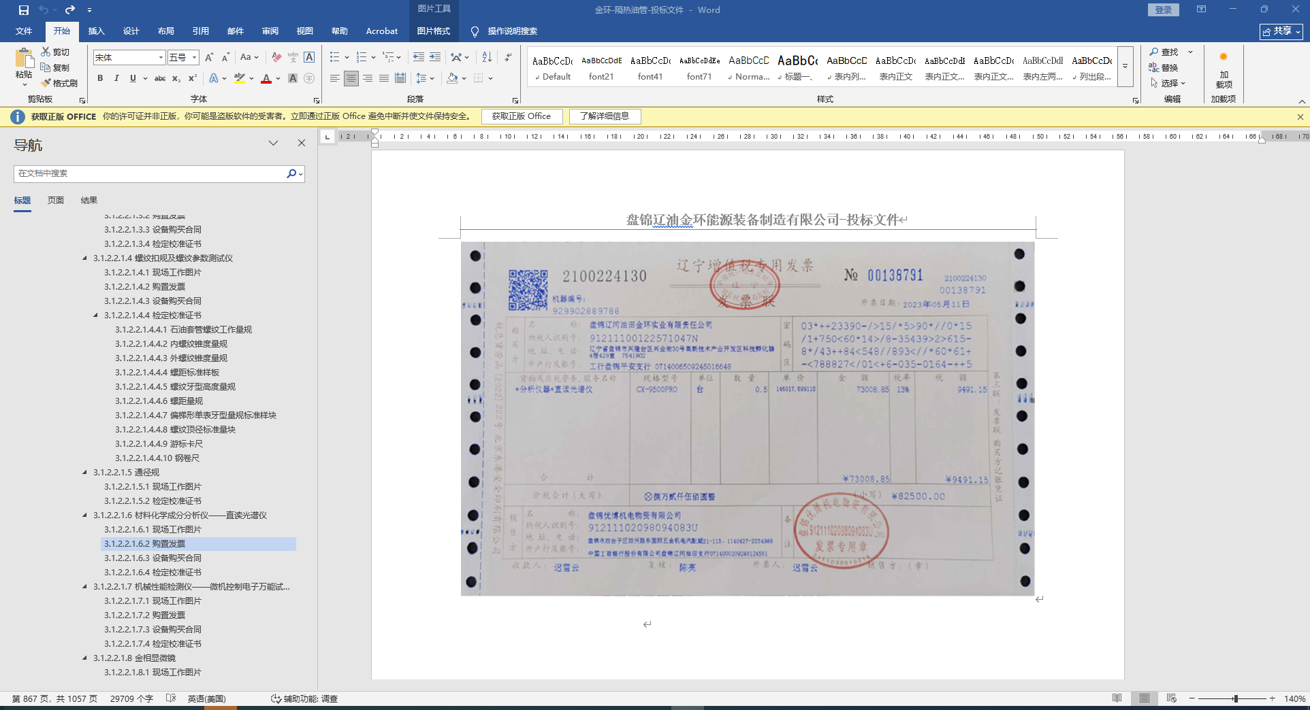Toggle italic formatting
The image size is (1310, 710).
(x=116, y=79)
